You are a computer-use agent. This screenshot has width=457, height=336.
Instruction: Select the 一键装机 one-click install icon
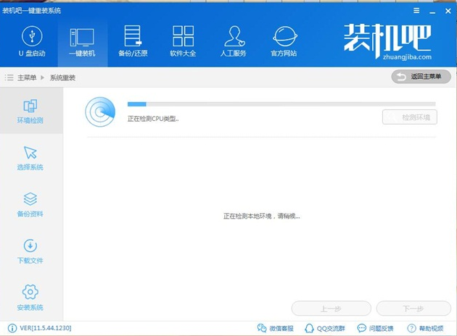(x=81, y=41)
